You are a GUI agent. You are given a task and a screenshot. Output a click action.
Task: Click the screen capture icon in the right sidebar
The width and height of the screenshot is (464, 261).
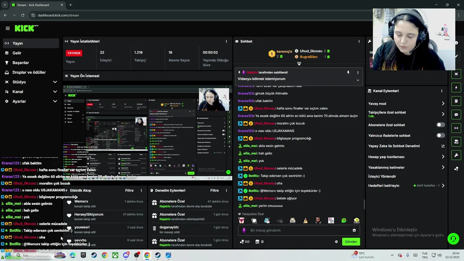(x=456, y=74)
